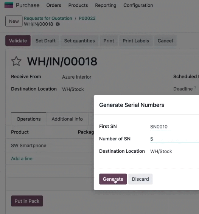Click the Put in Pack button
This screenshot has height=214, width=199.
(x=27, y=201)
